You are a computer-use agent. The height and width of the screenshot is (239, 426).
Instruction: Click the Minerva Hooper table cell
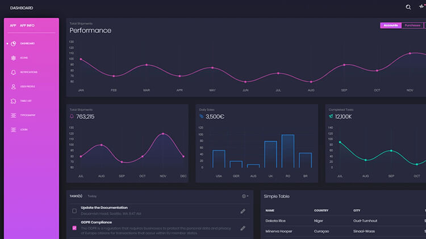click(279, 232)
